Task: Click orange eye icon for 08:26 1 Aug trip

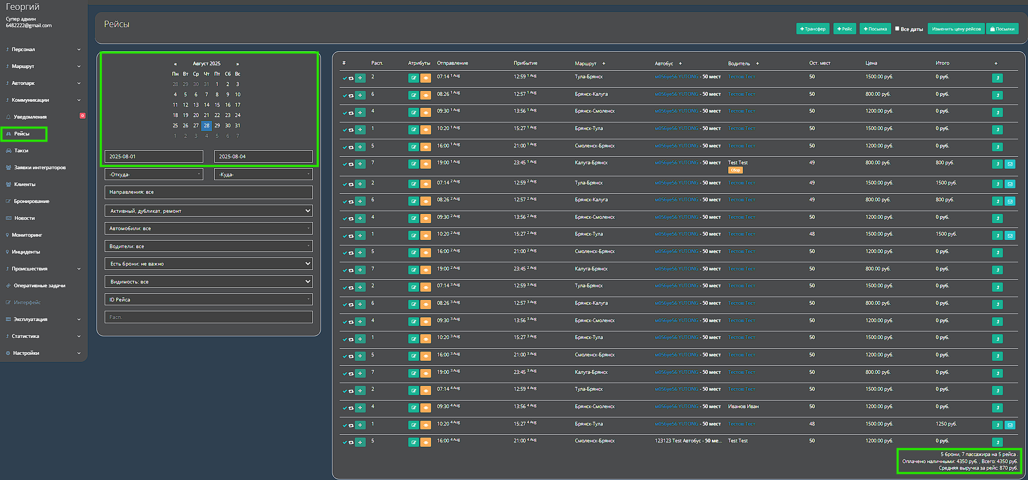Action: pyautogui.click(x=426, y=95)
